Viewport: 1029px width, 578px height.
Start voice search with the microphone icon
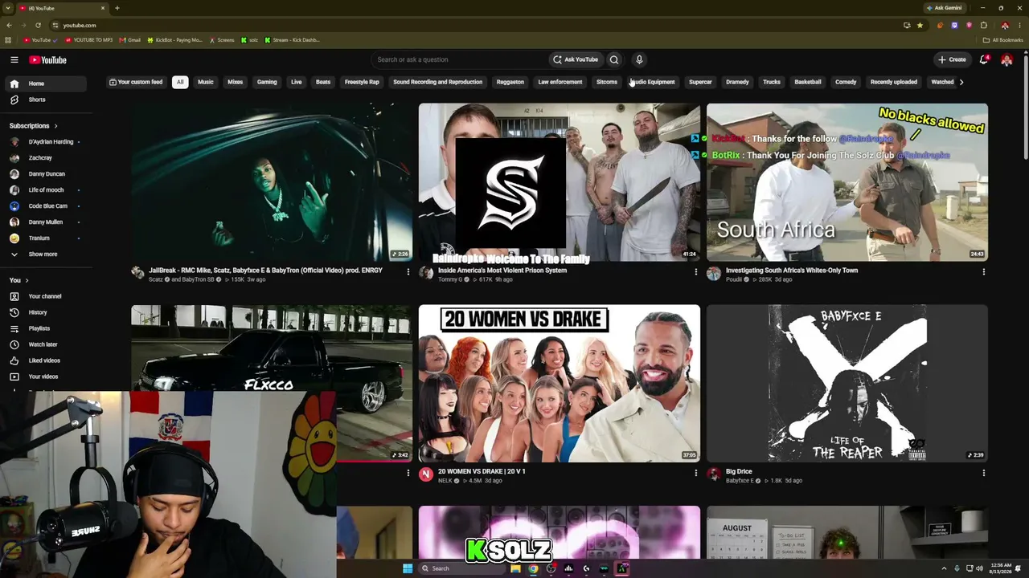tap(639, 59)
